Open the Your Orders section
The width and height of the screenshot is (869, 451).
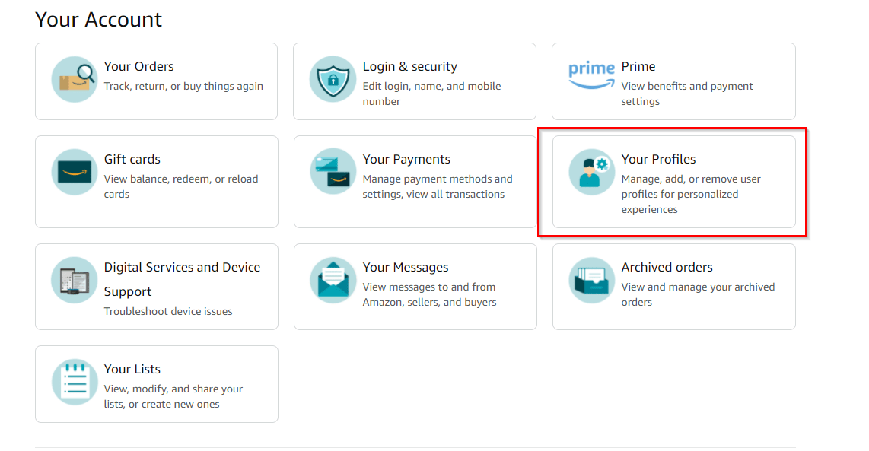[x=156, y=81]
